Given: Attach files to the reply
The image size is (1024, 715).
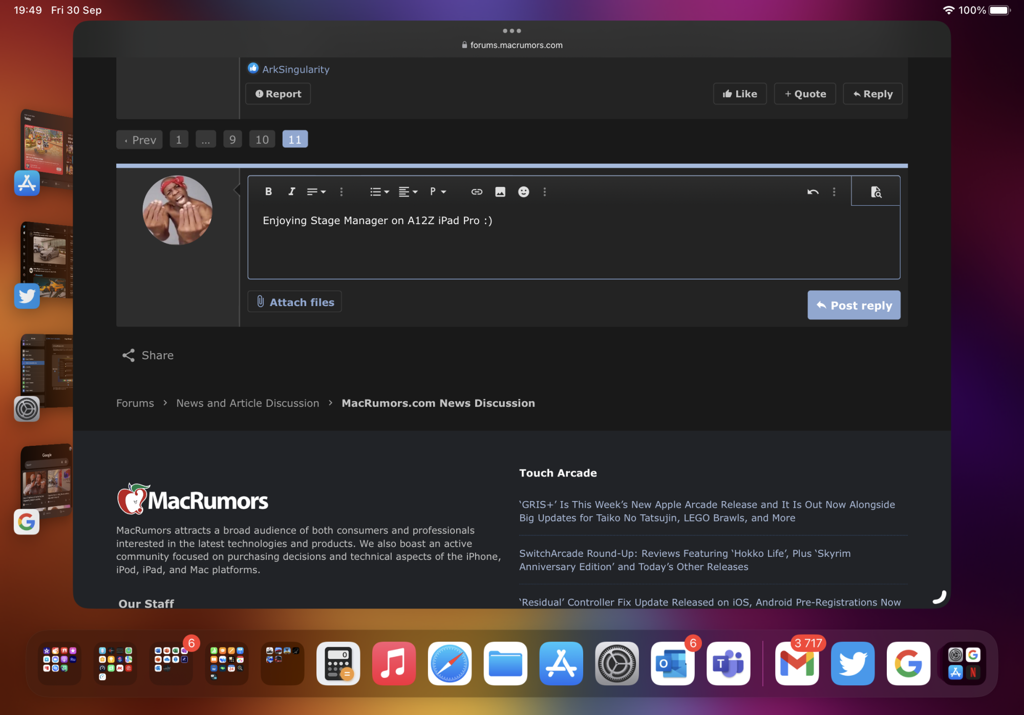Looking at the screenshot, I should [295, 302].
